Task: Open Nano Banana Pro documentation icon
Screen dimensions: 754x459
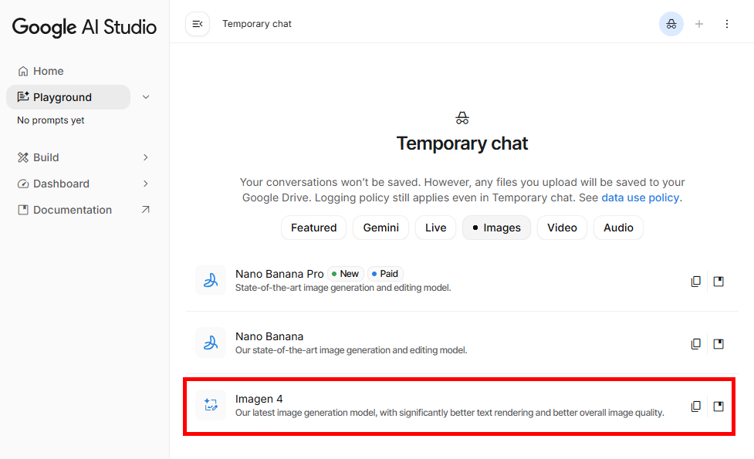Action: click(718, 281)
